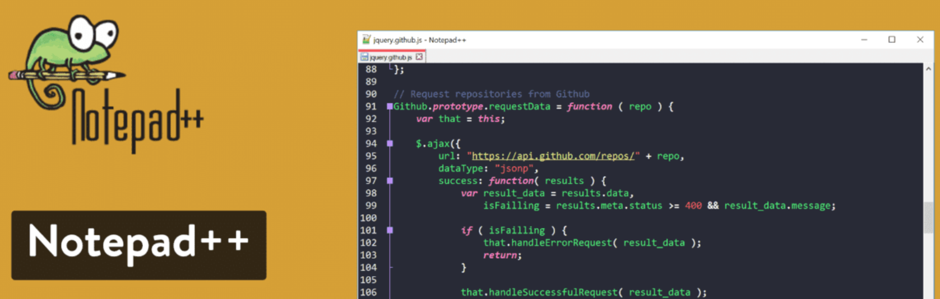Click the Notepad++ icon in the title bar
940x299 pixels.
click(366, 40)
